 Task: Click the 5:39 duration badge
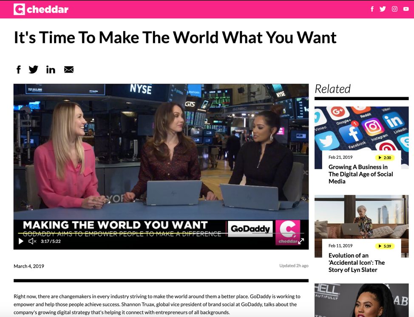click(x=385, y=246)
